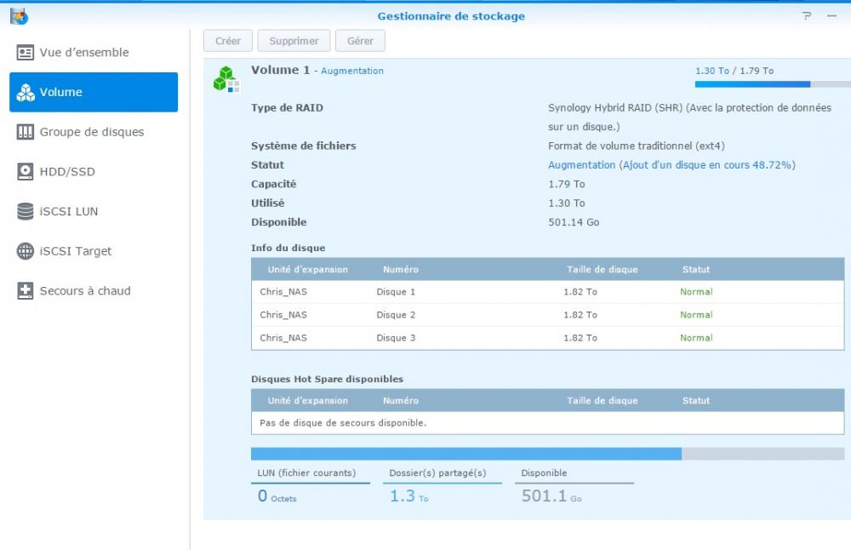Select the Disque 1 row
The height and width of the screenshot is (550, 851).
[547, 292]
